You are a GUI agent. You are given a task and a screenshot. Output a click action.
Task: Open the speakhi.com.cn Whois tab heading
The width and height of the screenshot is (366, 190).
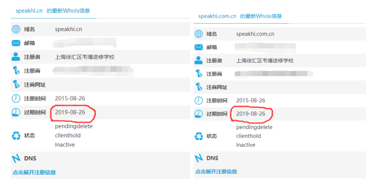coord(240,16)
